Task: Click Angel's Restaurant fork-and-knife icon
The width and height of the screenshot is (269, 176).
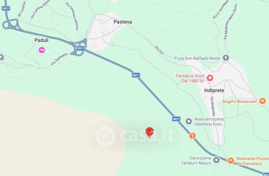Action: pyautogui.click(x=263, y=101)
